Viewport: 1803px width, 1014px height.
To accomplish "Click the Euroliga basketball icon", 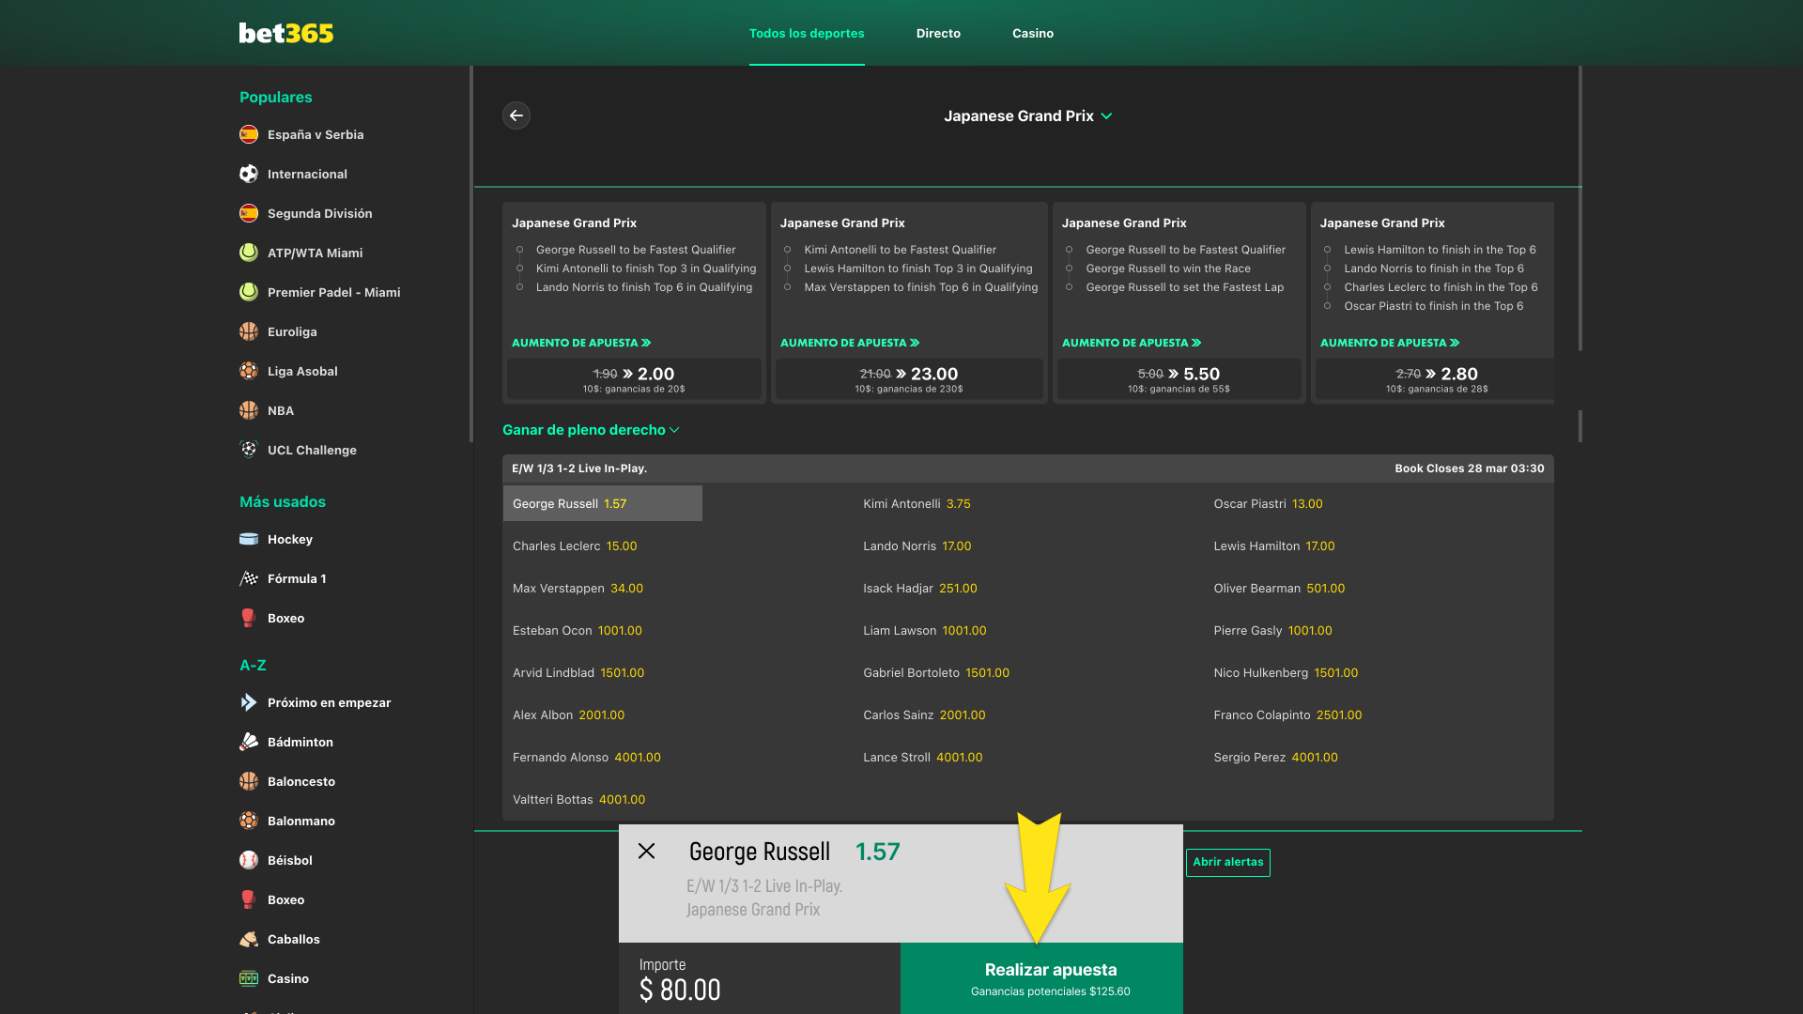I will [x=249, y=331].
